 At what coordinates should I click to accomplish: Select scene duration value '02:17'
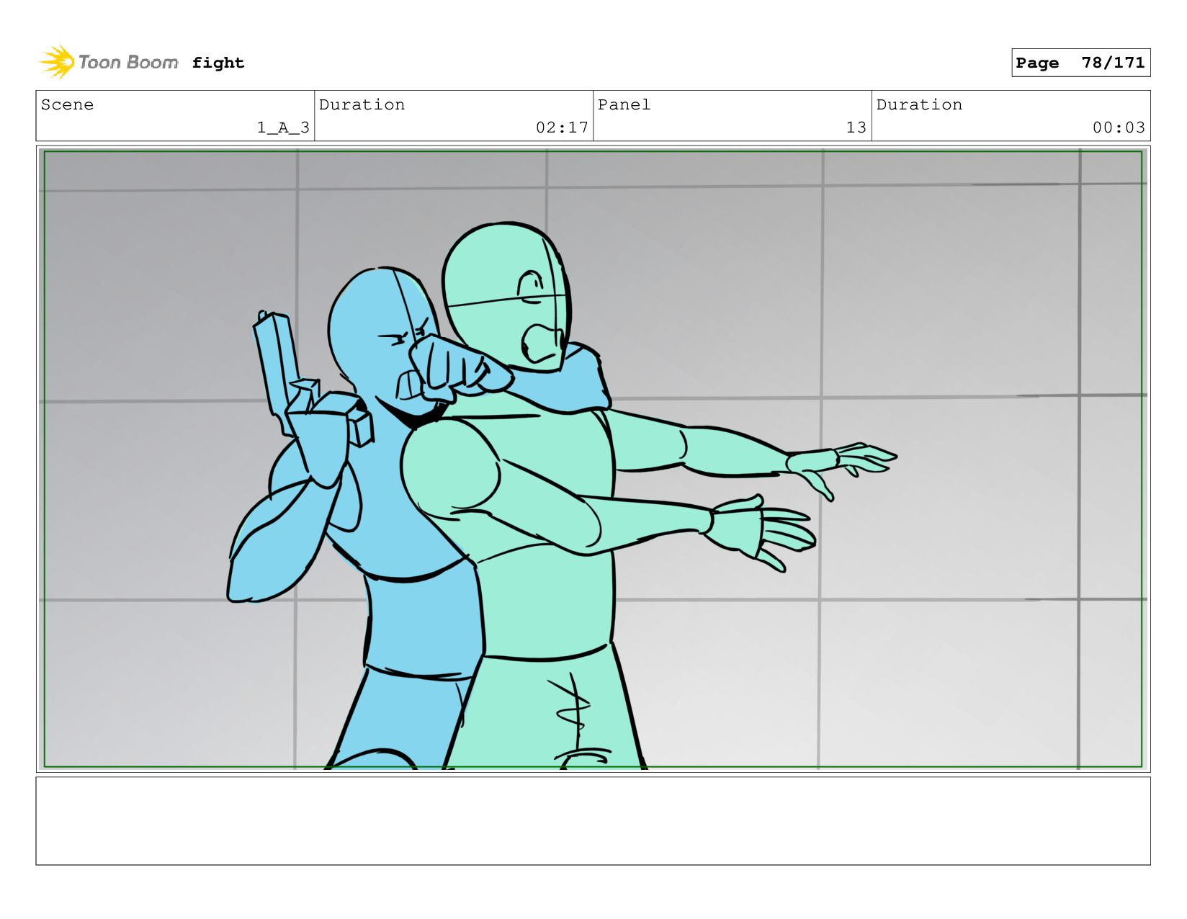click(562, 127)
